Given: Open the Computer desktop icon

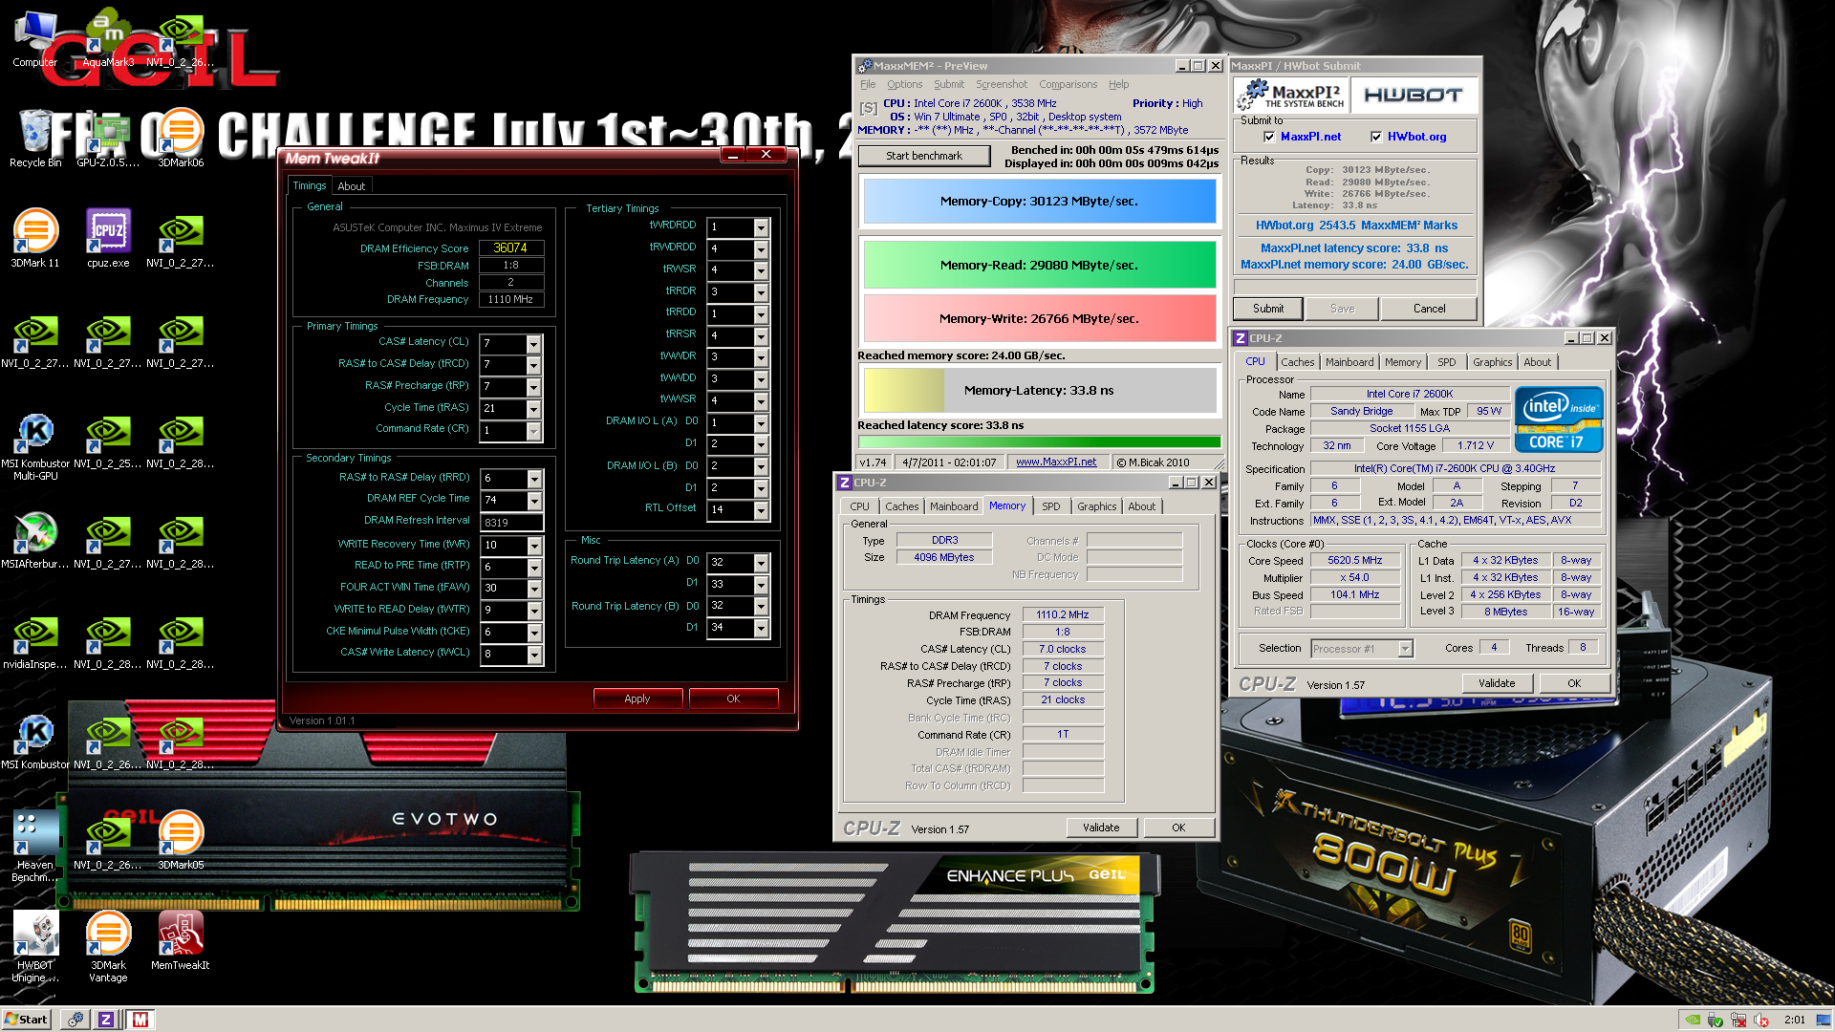Looking at the screenshot, I should coord(34,39).
